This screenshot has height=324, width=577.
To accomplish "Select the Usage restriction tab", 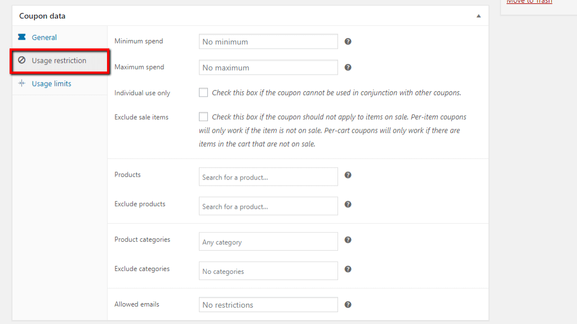I will coord(60,61).
